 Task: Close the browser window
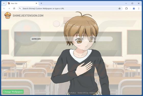[x=139, y=3]
